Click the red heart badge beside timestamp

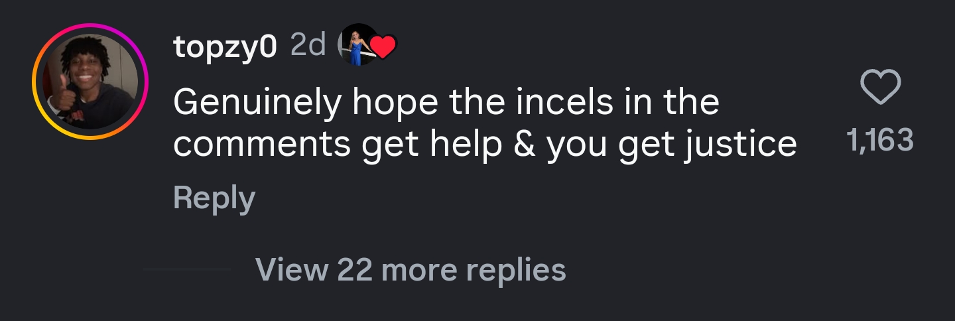383,46
